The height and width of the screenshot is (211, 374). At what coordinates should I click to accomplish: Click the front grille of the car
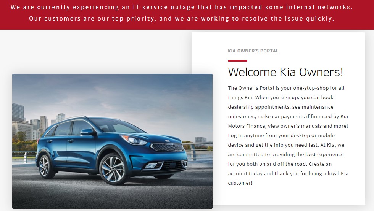point(167,148)
